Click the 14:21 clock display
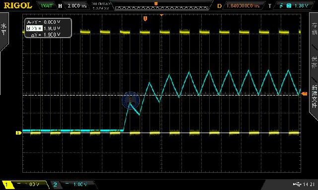 click(x=309, y=185)
